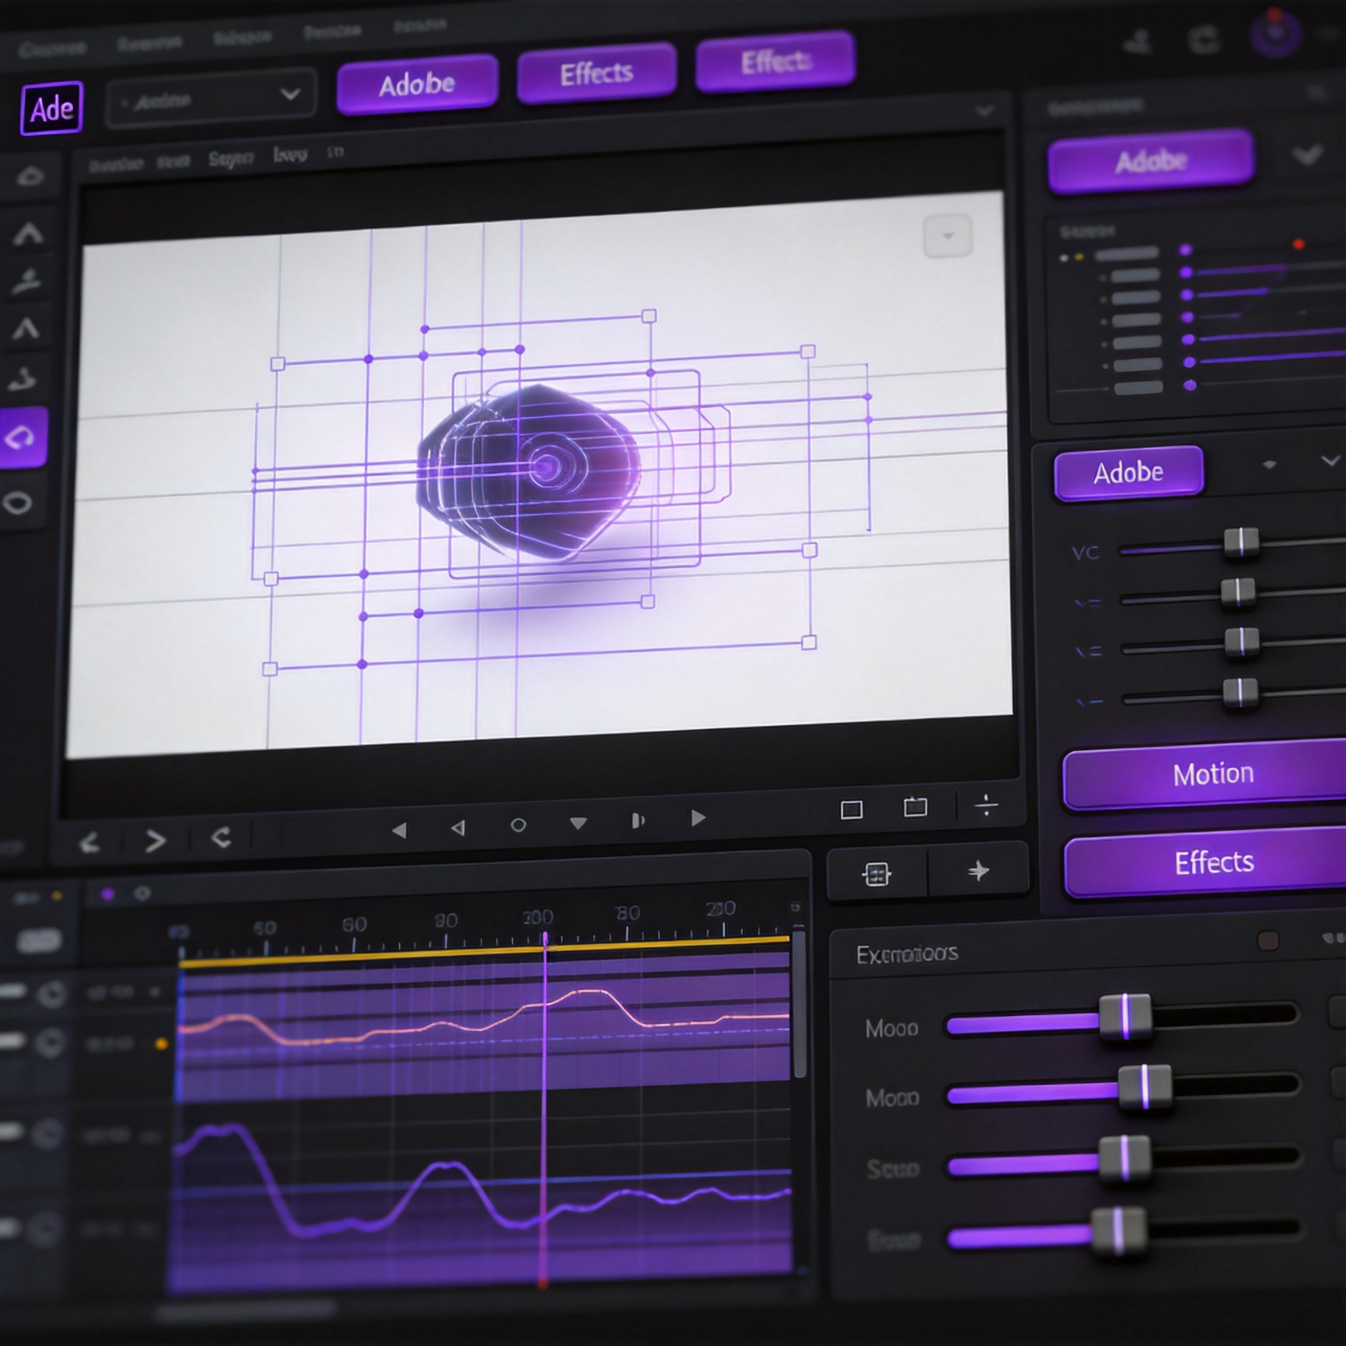Click the bottom slider handle in the Exemotoos panel

click(1118, 1231)
